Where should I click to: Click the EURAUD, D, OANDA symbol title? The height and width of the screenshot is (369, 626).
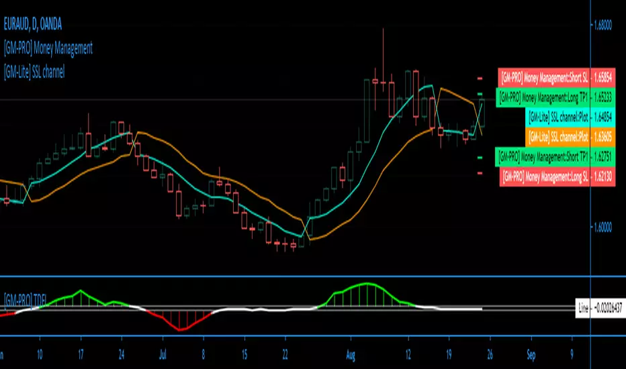pyautogui.click(x=33, y=24)
